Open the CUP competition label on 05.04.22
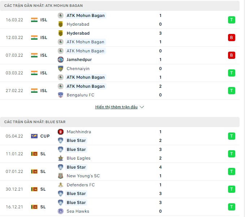 click(45, 136)
